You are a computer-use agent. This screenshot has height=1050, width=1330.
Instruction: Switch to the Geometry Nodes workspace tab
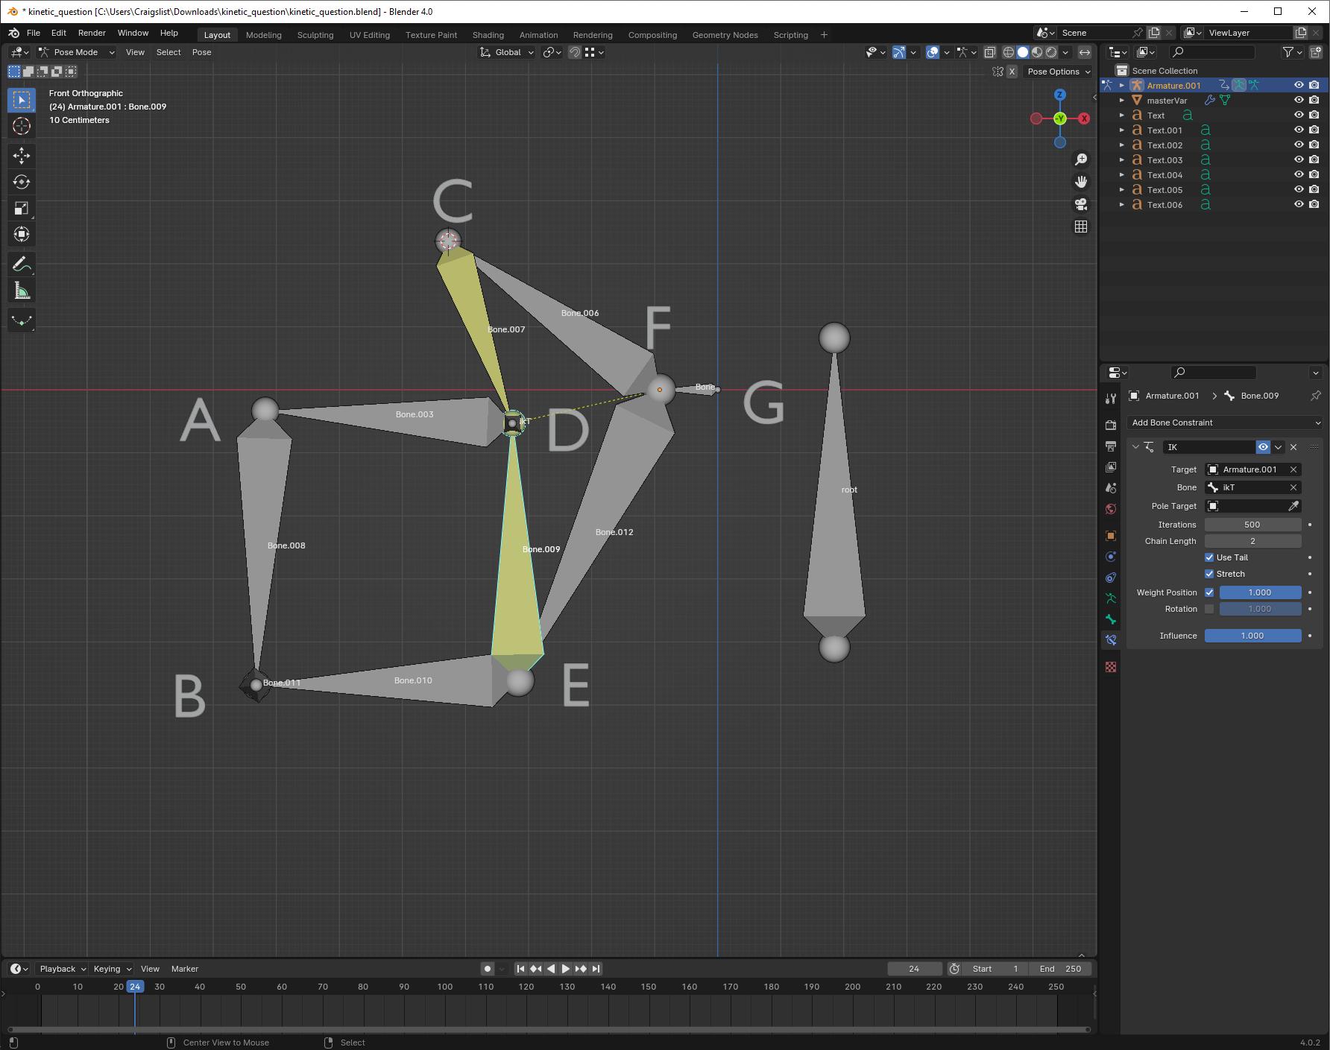(725, 35)
